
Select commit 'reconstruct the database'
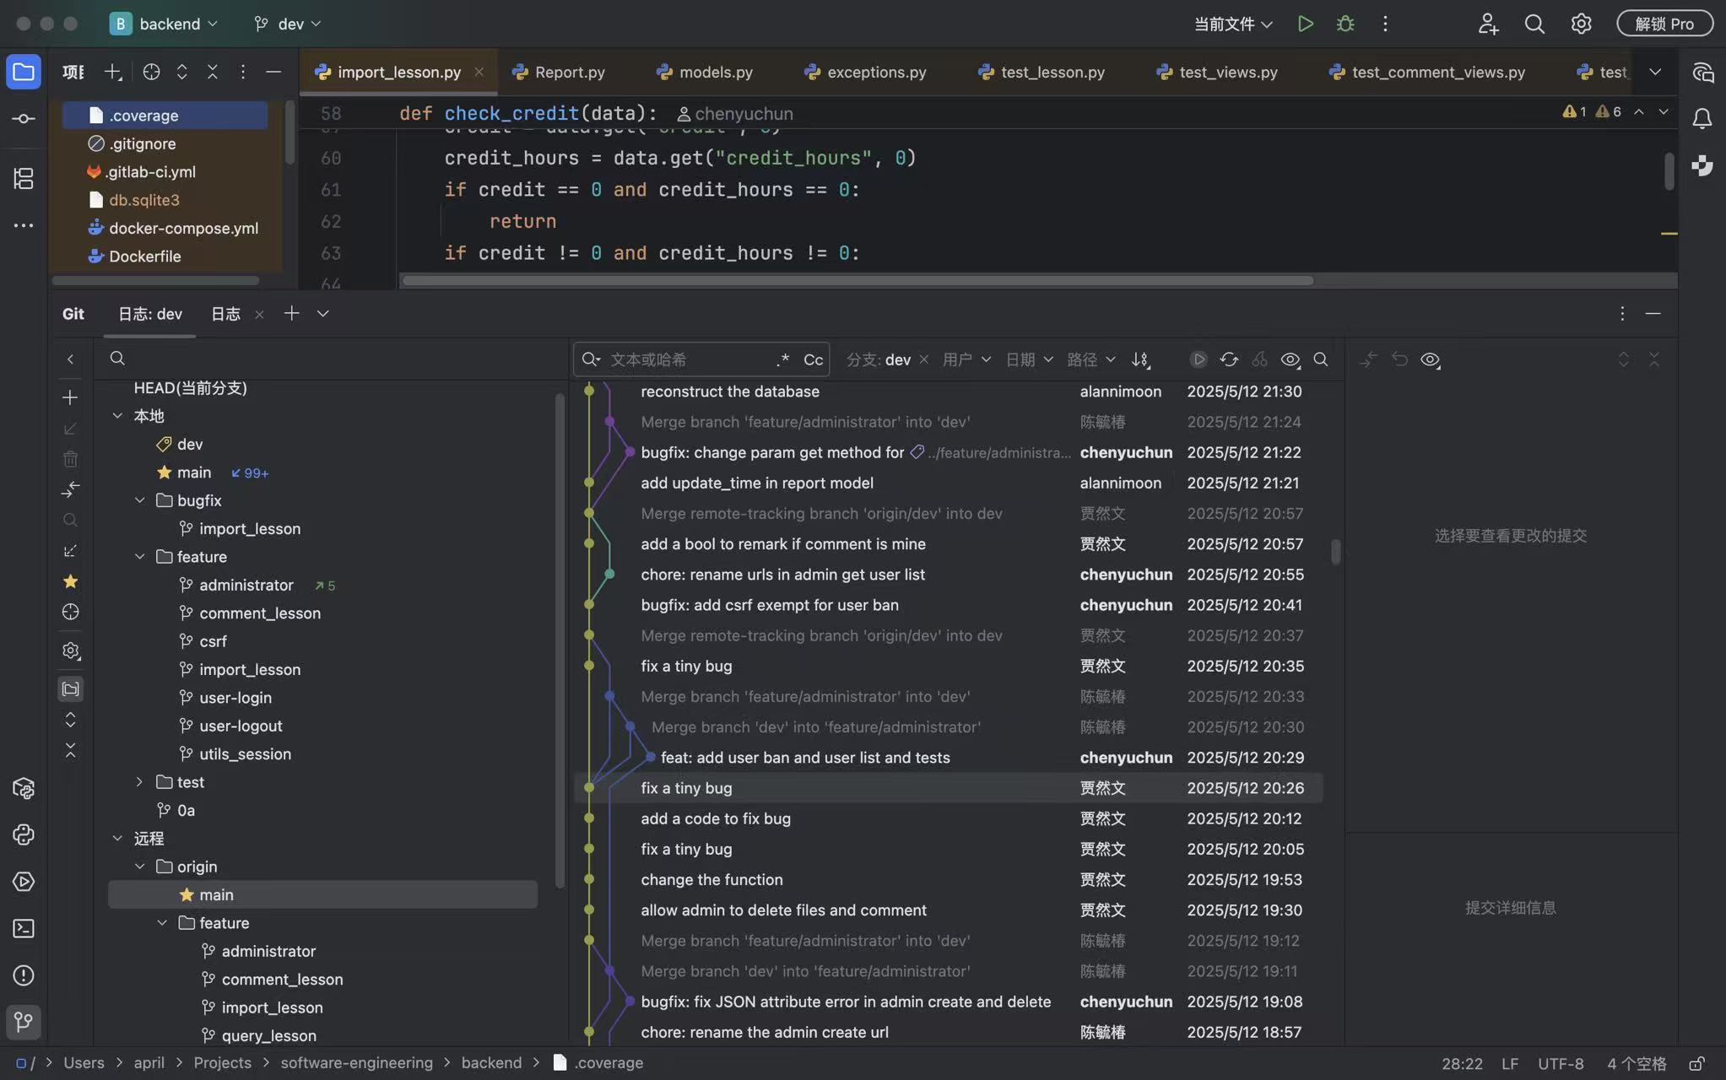729,391
